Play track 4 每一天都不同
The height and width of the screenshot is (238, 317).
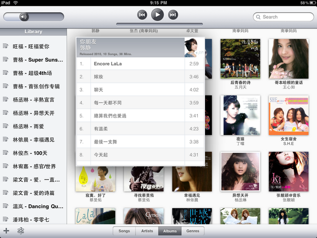[x=140, y=103]
